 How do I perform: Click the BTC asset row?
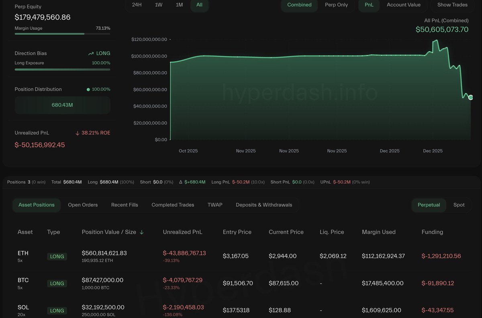pyautogui.click(x=23, y=283)
